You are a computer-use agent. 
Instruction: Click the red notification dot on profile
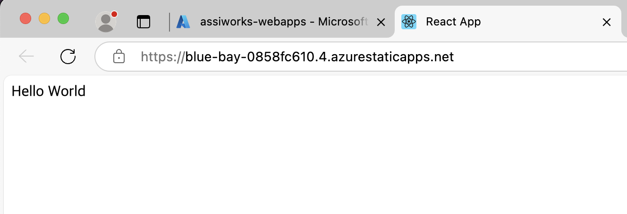[114, 15]
